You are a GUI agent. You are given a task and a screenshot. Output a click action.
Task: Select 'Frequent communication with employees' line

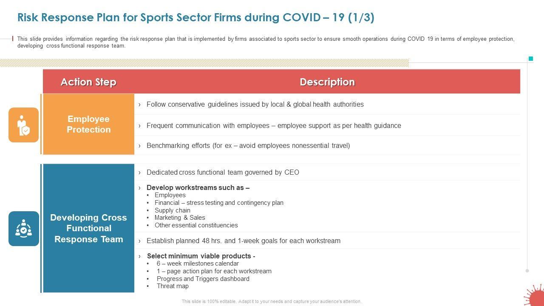[274, 126]
